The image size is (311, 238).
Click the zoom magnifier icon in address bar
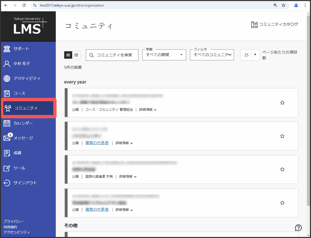tap(275, 5)
